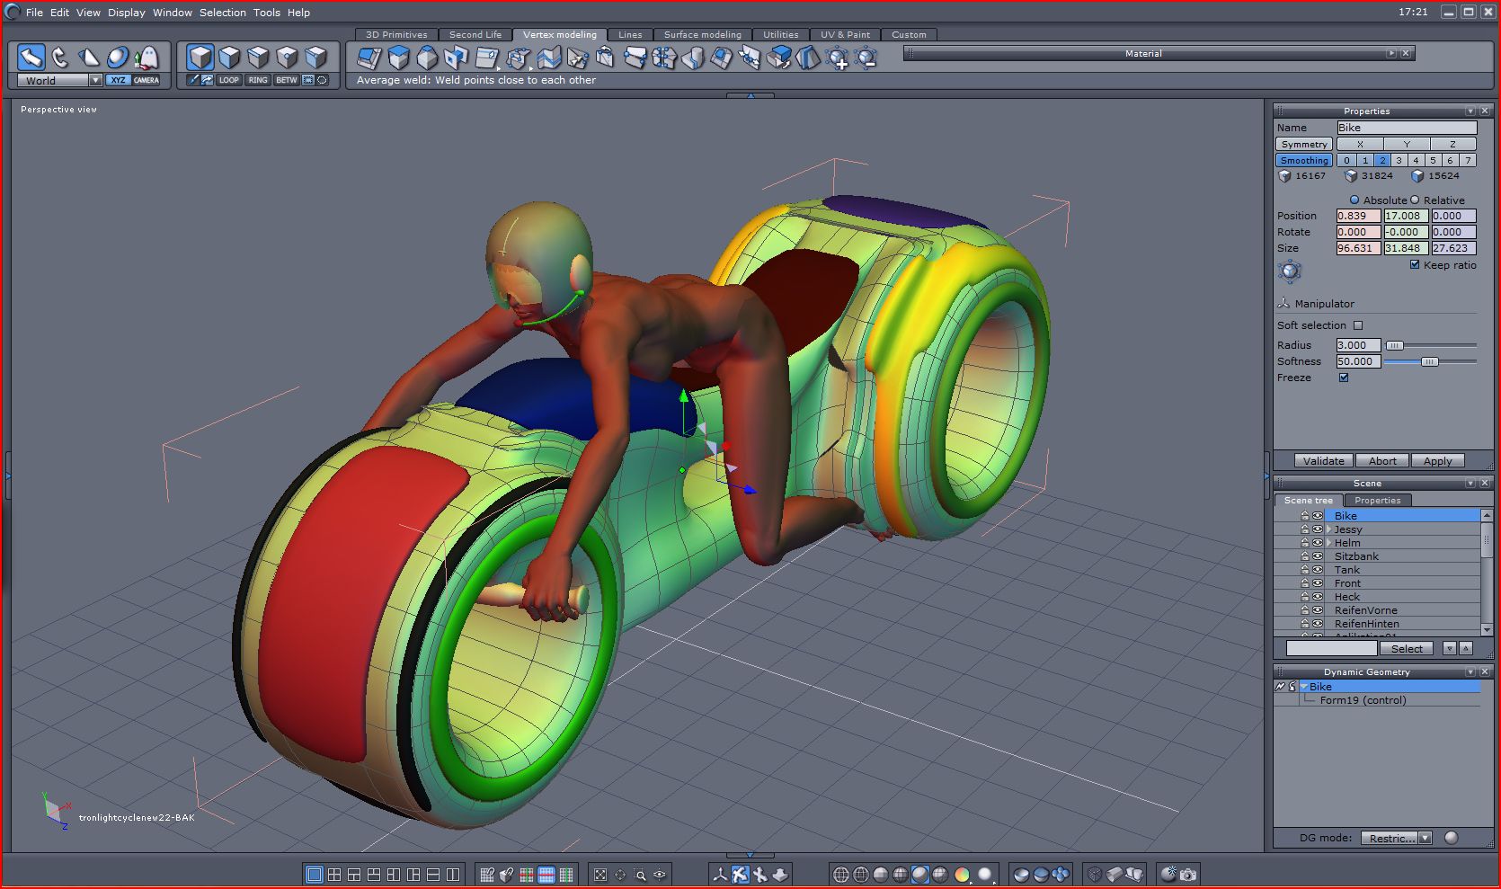
Task: Collapse the Dynamic Geometry panel arrow
Action: tap(1470, 671)
